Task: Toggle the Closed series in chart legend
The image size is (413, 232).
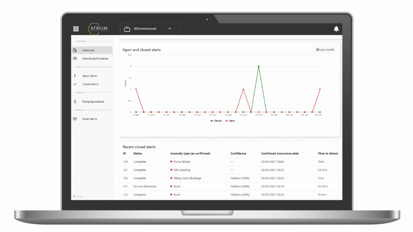Action: tap(216, 121)
